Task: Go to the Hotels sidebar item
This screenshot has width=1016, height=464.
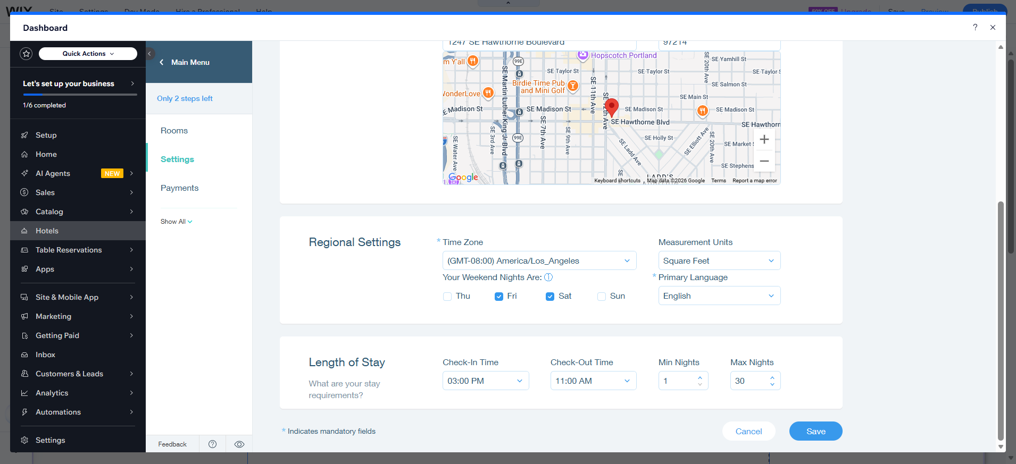Action: point(78,231)
